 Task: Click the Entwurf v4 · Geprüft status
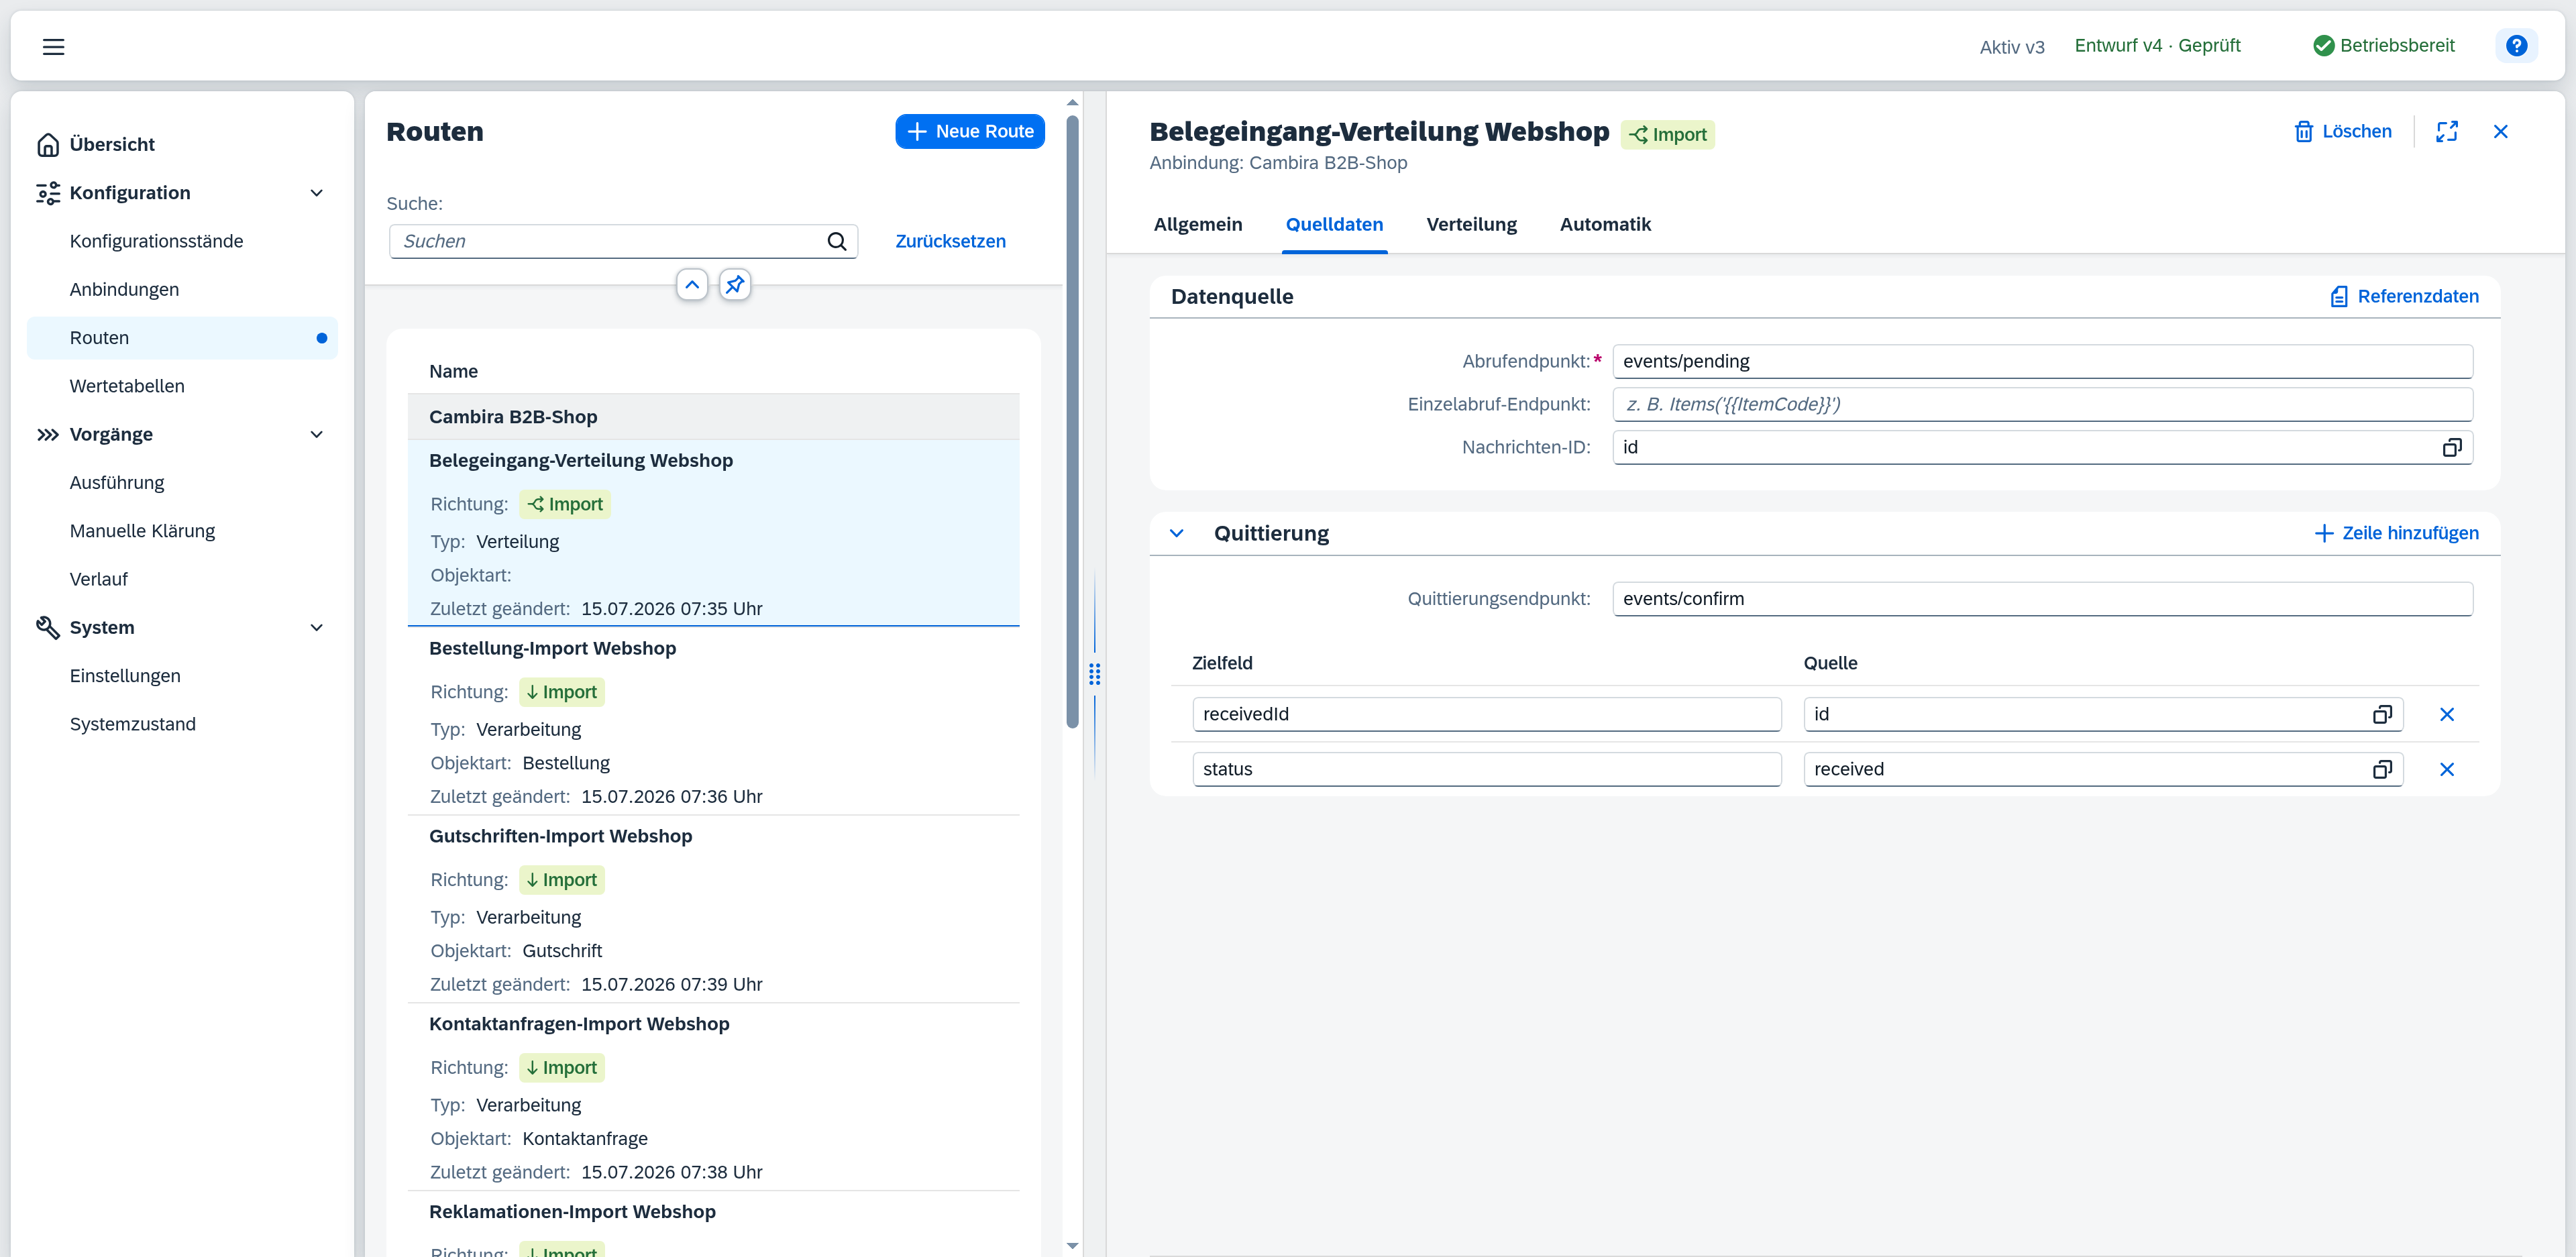coord(2157,46)
